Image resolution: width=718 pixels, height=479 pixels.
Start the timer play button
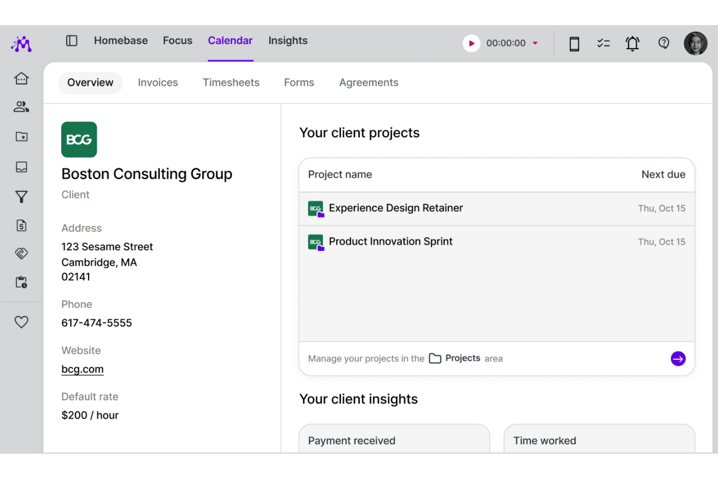[x=471, y=43]
